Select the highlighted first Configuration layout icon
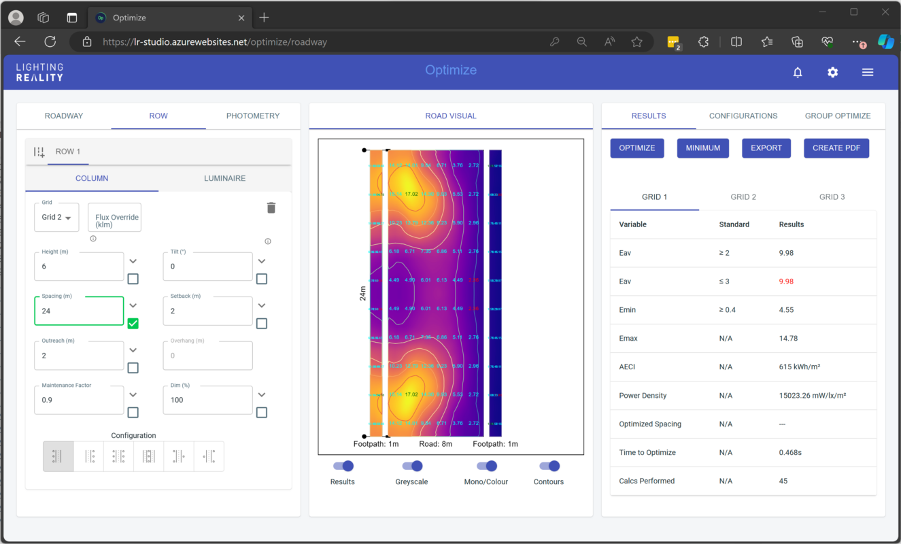901x544 pixels. pyautogui.click(x=58, y=456)
